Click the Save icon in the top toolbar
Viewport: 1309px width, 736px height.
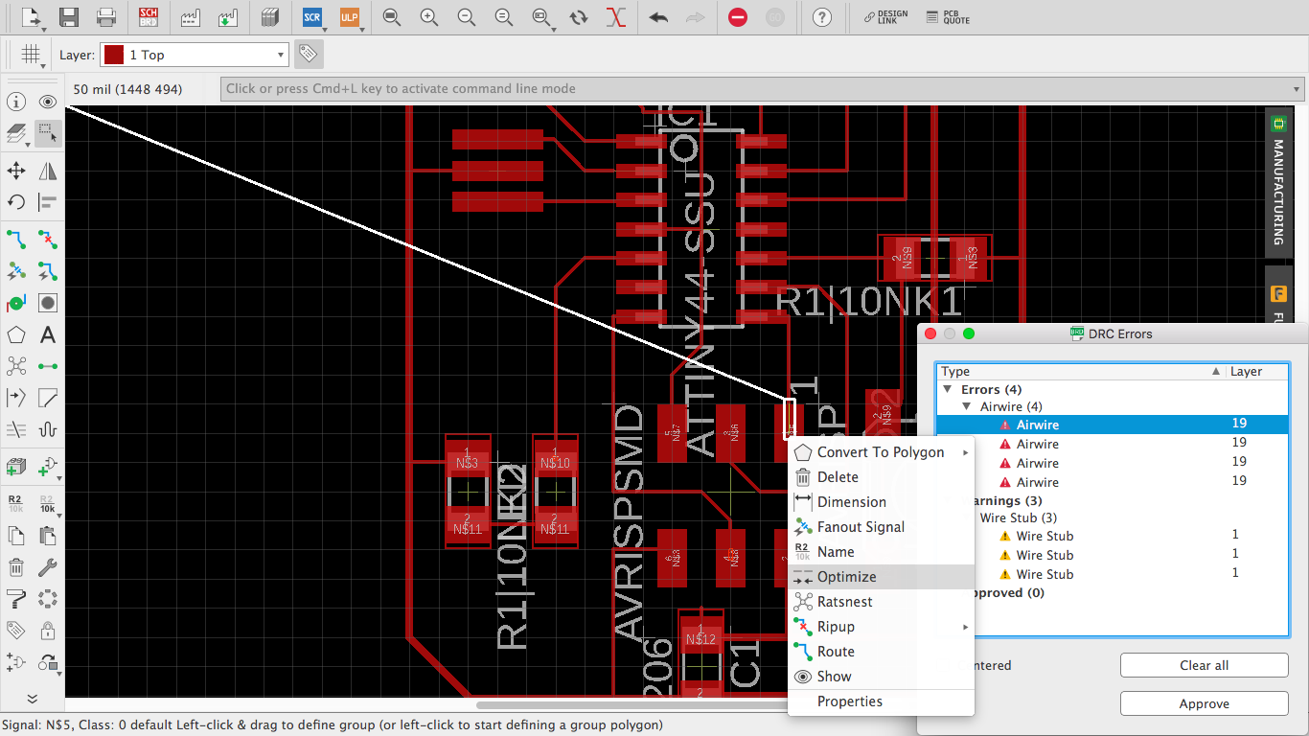[69, 17]
